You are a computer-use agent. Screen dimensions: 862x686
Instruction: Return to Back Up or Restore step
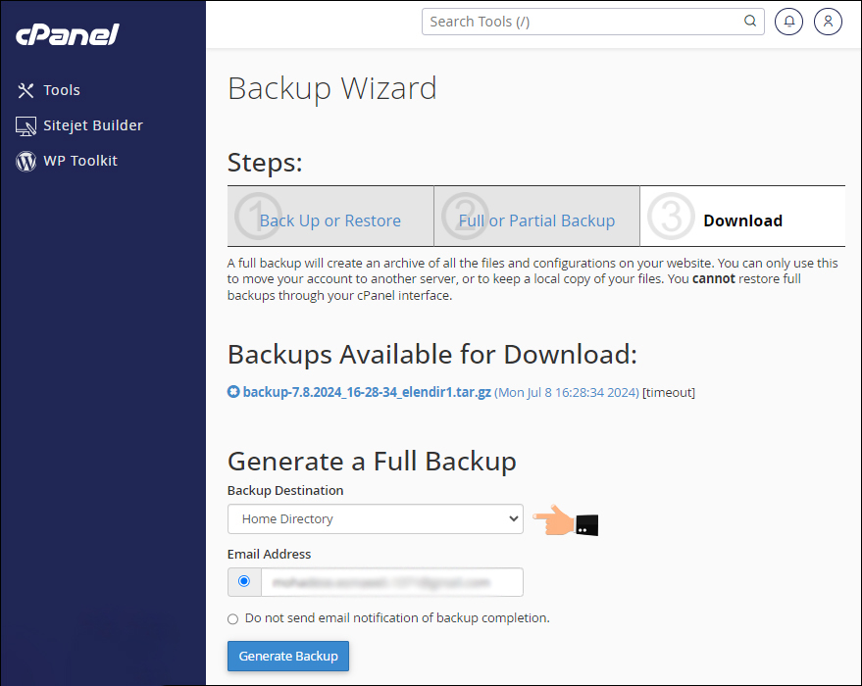point(330,220)
